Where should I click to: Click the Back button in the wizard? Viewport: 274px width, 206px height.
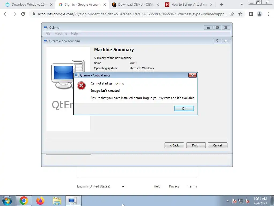(x=174, y=145)
